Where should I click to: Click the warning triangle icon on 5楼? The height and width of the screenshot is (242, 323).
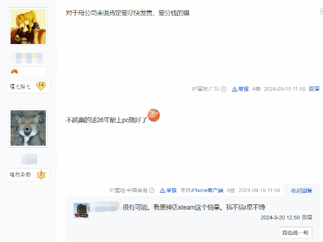(163, 190)
